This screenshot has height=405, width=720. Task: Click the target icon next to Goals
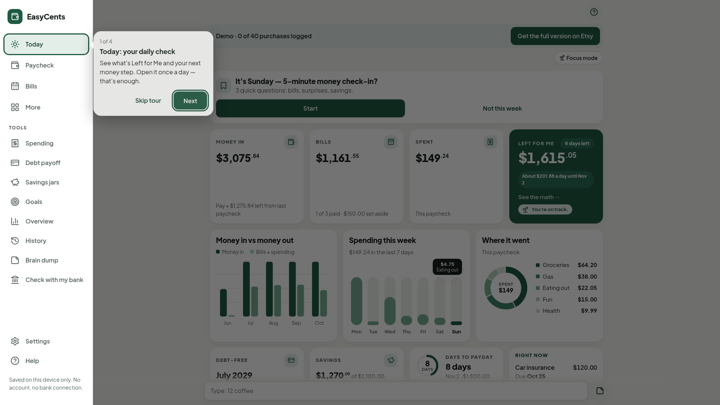point(15,202)
